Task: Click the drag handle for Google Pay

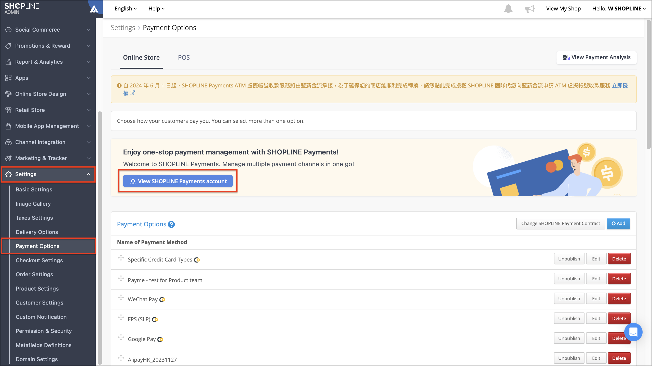Action: tap(121, 337)
